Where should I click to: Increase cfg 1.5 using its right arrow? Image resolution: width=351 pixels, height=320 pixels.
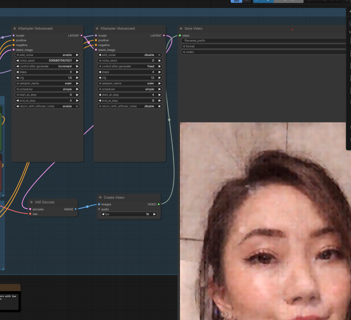point(77,78)
